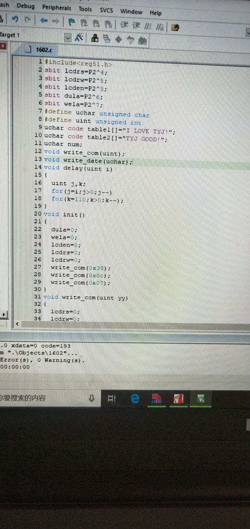Open the Peripherals menu
The image size is (250, 529).
tap(57, 8)
